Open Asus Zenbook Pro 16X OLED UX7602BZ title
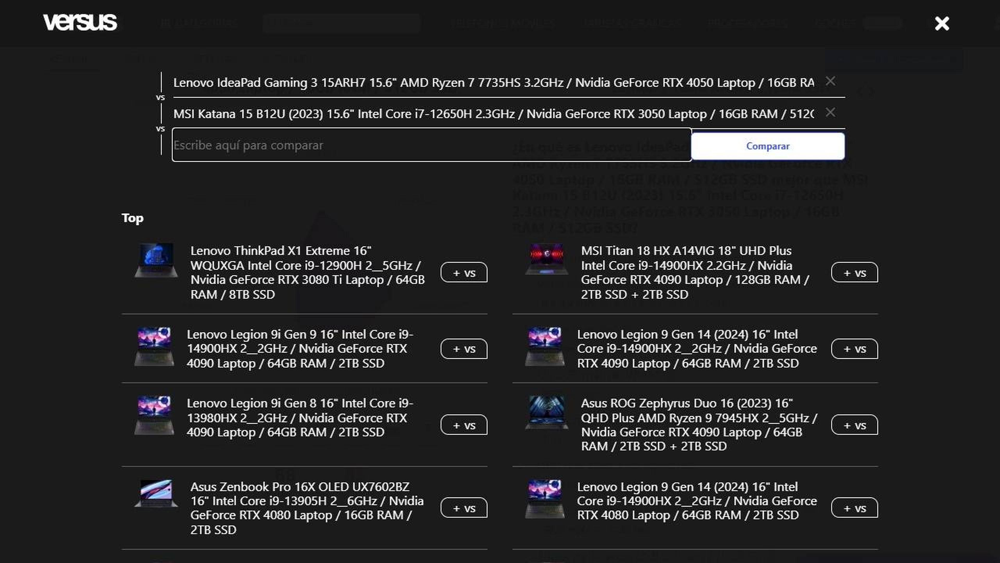Viewport: 1000px width, 563px height. tap(307, 508)
